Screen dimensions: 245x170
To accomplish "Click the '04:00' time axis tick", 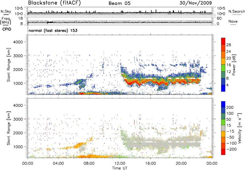I will (58, 164).
